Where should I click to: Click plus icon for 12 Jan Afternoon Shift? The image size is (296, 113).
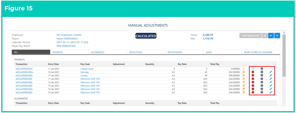pos(262,82)
